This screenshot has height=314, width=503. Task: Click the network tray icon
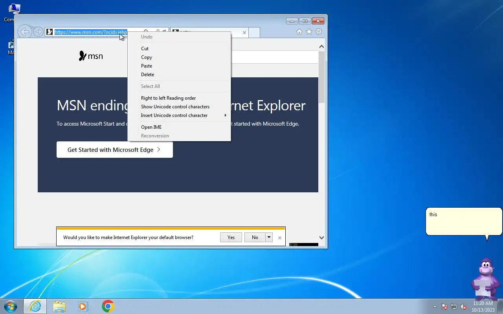(x=454, y=307)
